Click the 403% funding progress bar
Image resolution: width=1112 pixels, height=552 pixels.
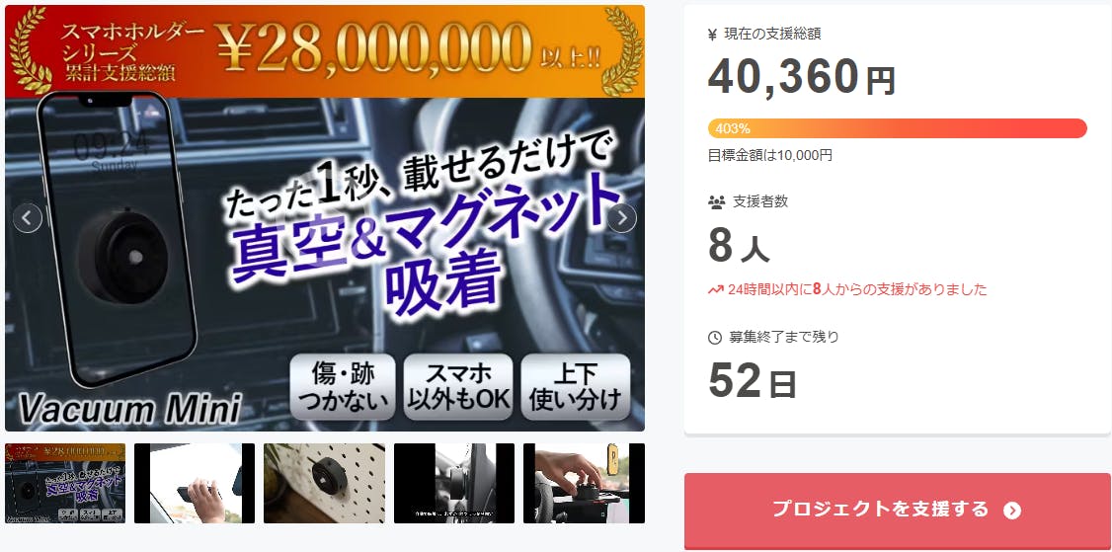tap(897, 128)
